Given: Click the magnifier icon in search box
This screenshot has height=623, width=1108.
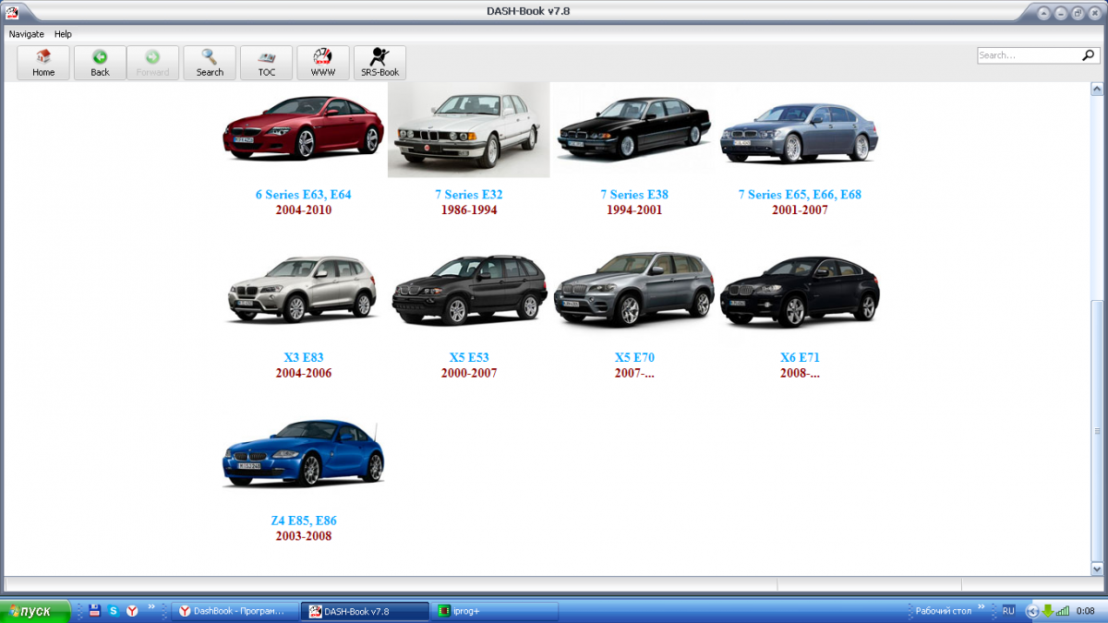Looking at the screenshot, I should [x=1090, y=55].
